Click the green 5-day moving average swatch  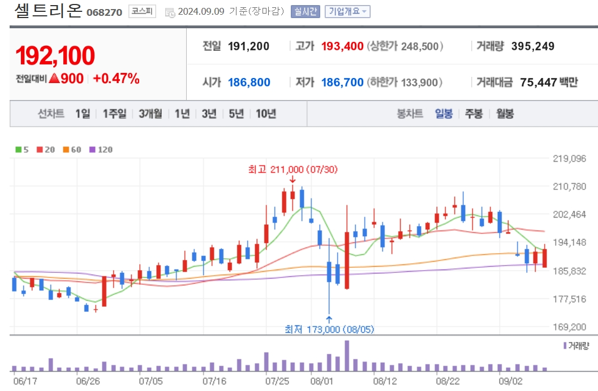click(x=18, y=150)
